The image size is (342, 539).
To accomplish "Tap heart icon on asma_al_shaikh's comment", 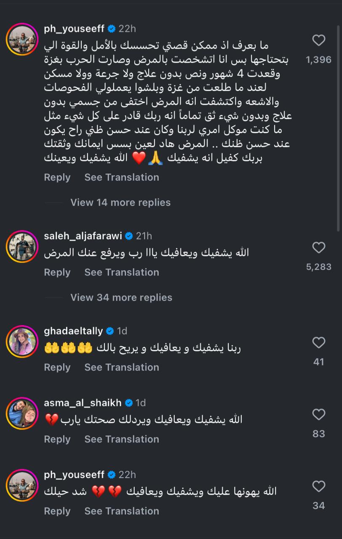I will tap(319, 414).
